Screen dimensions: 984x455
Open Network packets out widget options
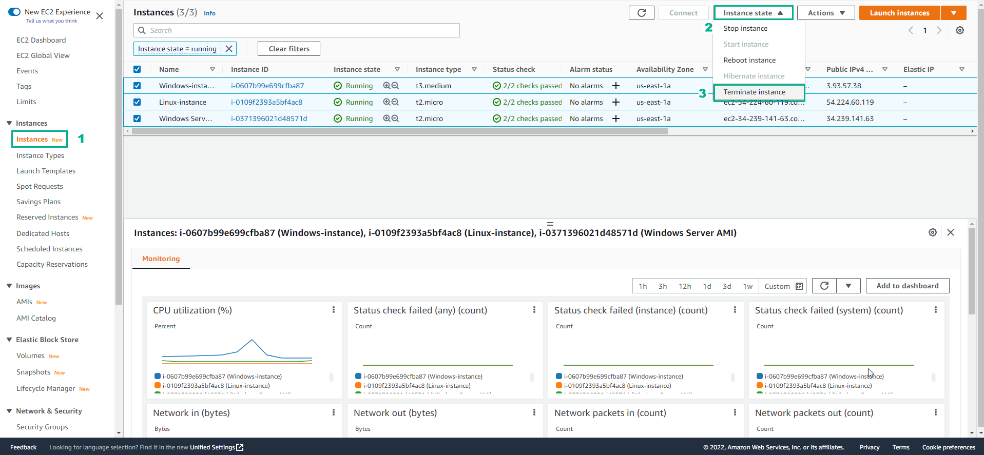click(936, 412)
